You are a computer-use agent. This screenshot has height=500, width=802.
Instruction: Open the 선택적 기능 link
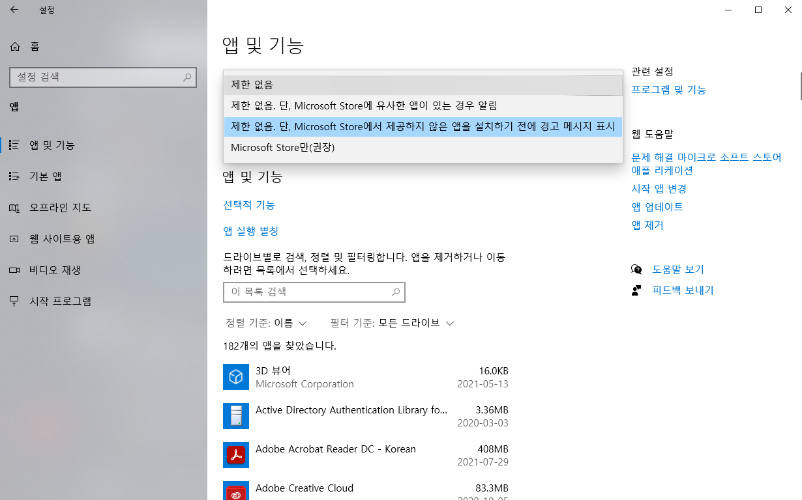click(x=249, y=205)
